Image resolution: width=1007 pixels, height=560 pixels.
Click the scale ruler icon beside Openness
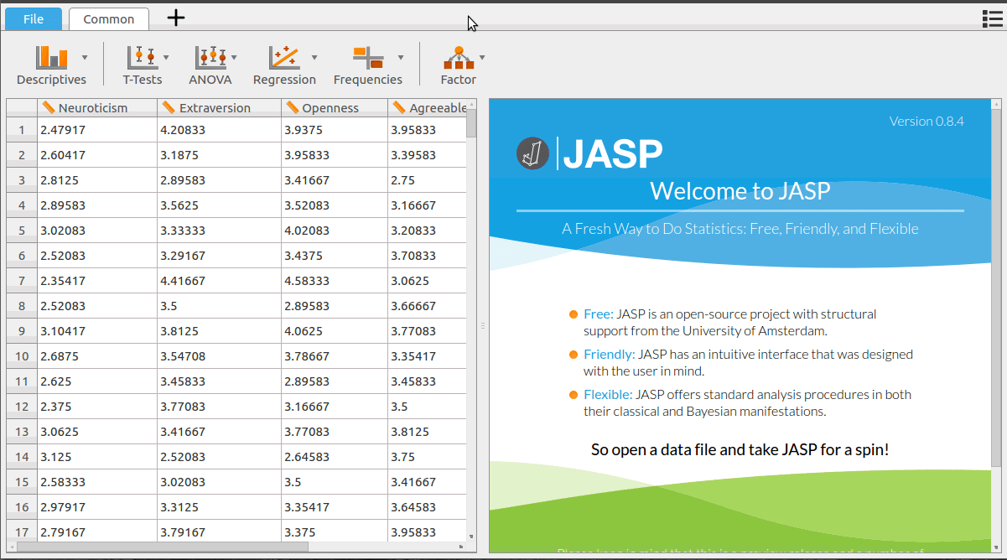(x=293, y=107)
